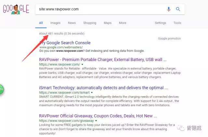Click the green URL https://www.ravpower.com/giveaway
This screenshot has height=137, width=208.
tap(66, 121)
